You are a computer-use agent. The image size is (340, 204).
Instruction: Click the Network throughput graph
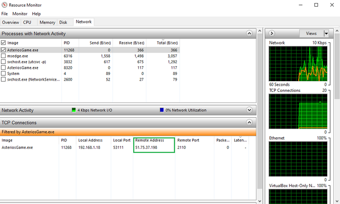pyautogui.click(x=298, y=64)
